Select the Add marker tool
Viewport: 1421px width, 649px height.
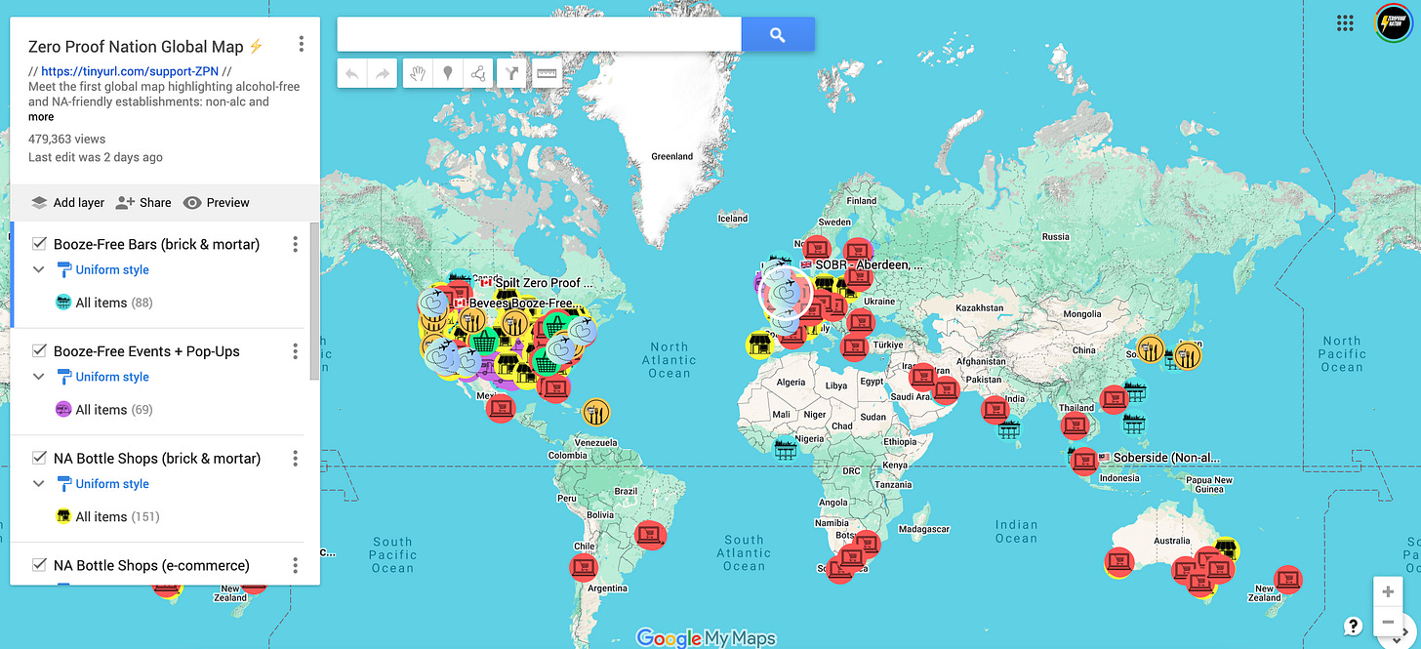click(447, 73)
